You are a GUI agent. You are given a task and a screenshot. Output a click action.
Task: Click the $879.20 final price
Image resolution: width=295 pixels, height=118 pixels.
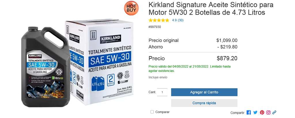click(227, 59)
